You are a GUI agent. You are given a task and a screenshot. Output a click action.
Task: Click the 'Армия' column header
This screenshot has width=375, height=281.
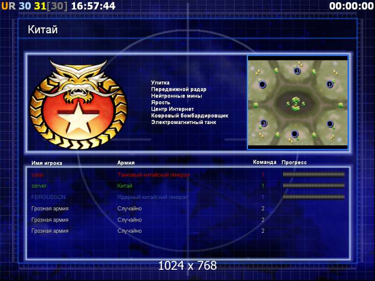tap(126, 163)
